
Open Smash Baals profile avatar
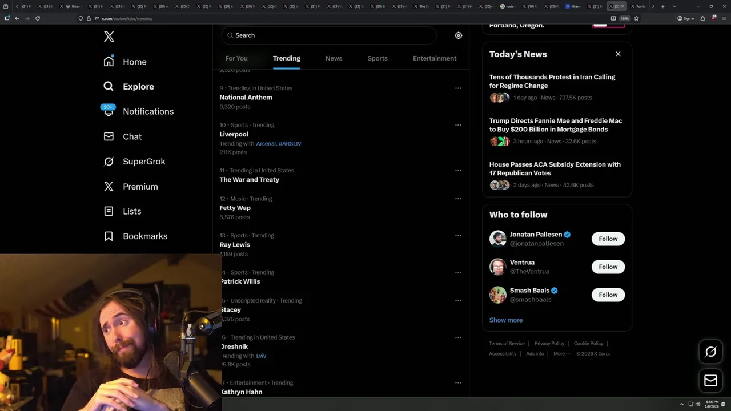tap(498, 295)
